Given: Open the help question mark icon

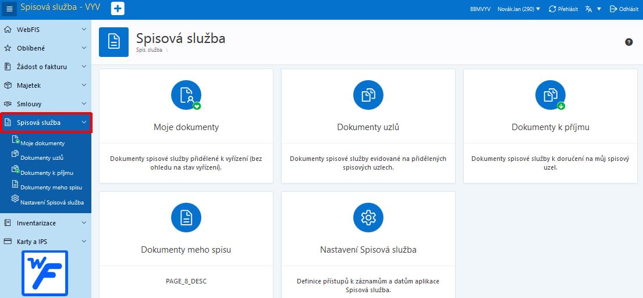Looking at the screenshot, I should click(x=628, y=42).
